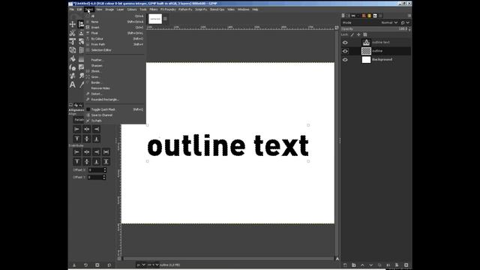
Task: Open the dock tab configuration menu button
Action: [409, 16]
